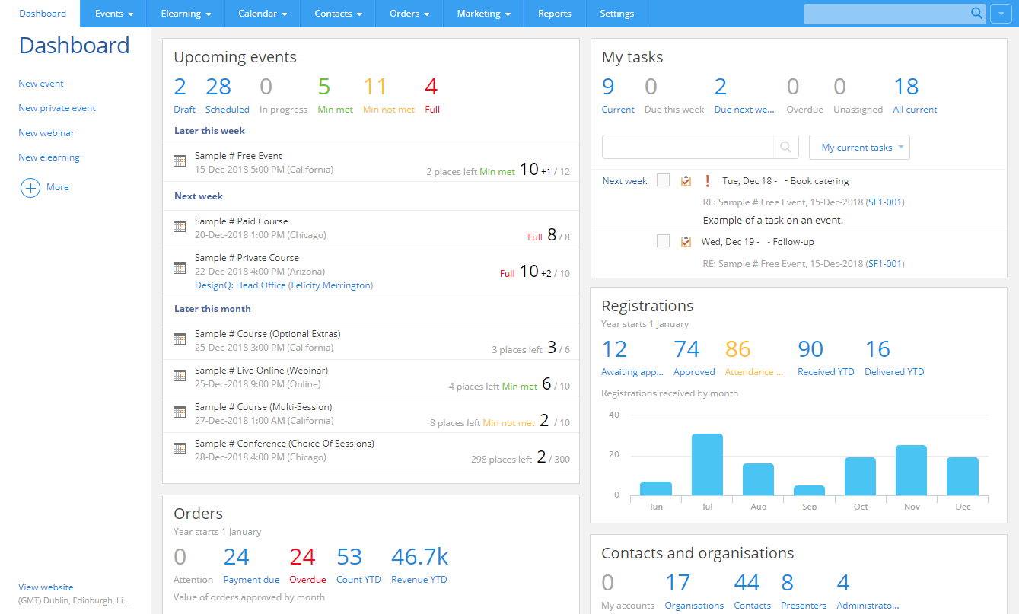The height and width of the screenshot is (614, 1019).
Task: Click the All current count 18
Action: click(906, 87)
